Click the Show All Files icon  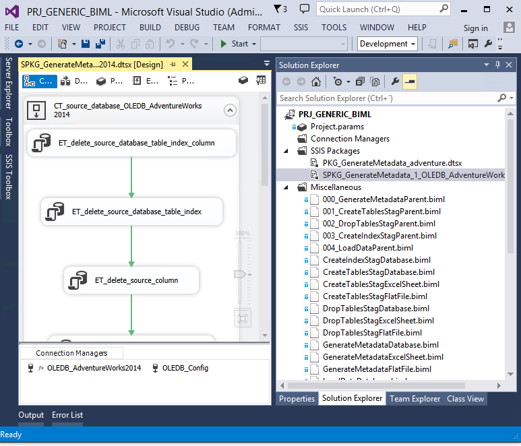coord(375,82)
